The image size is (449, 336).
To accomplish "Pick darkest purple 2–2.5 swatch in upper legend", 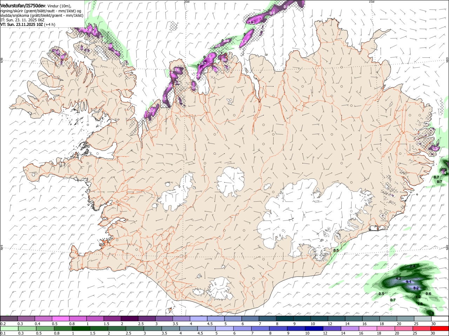I will 130,318.
